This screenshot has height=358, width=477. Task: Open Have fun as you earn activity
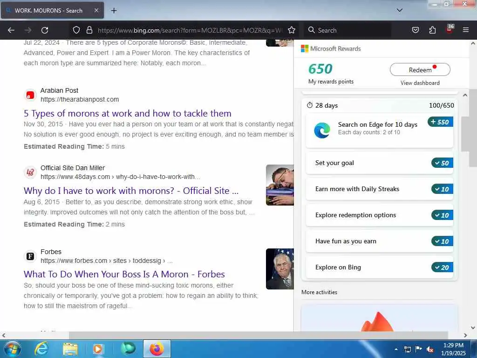pos(379,241)
